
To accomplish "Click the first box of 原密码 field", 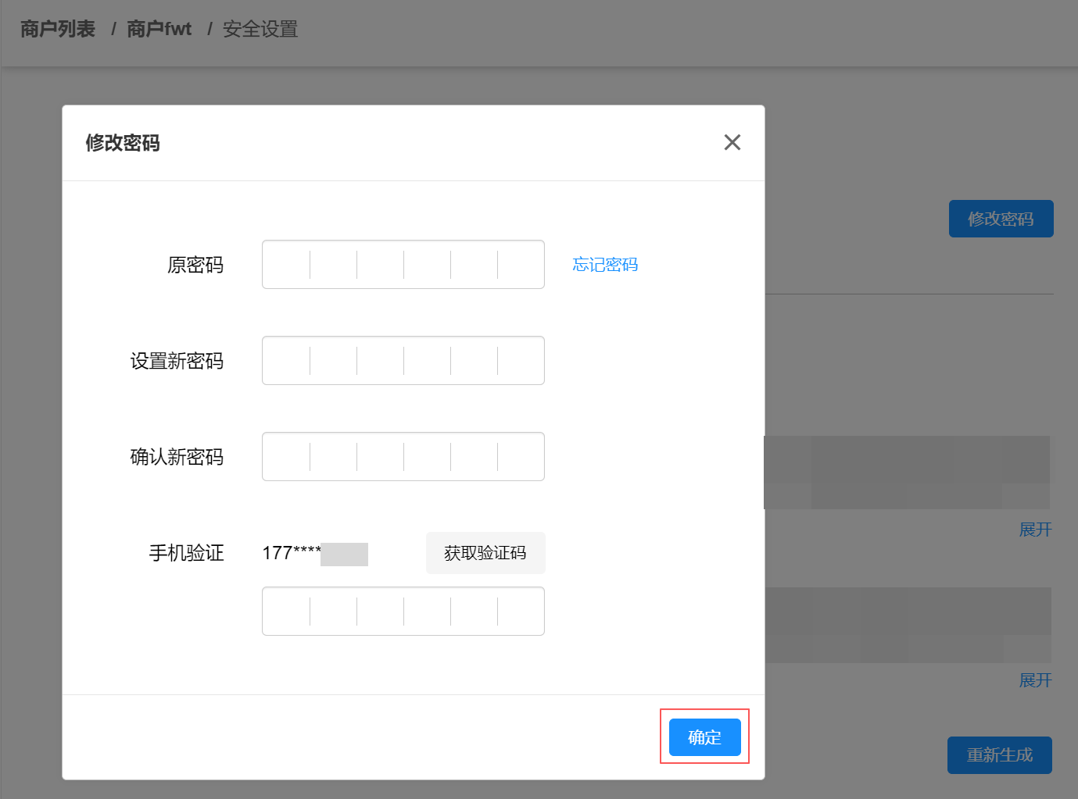I will tap(285, 264).
